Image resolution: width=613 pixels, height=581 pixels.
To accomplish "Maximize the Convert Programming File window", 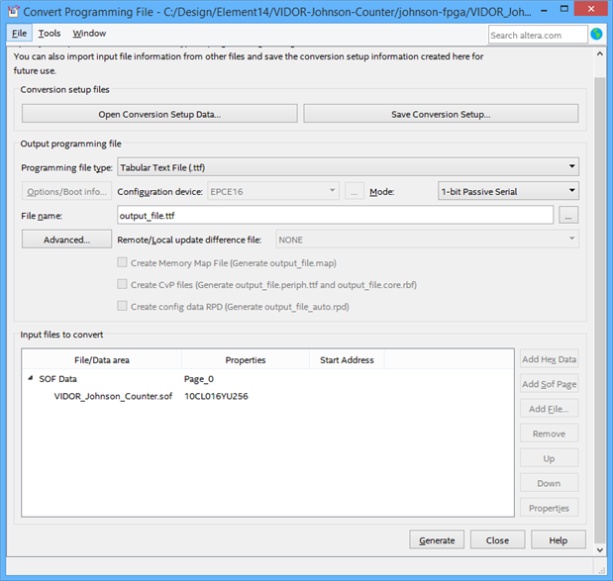I will (563, 9).
